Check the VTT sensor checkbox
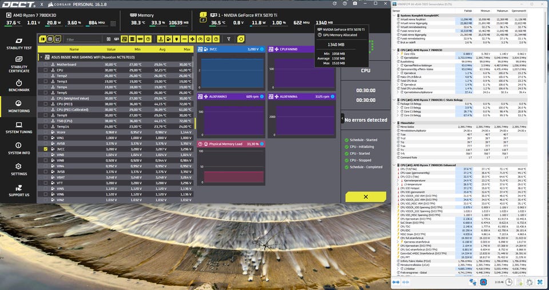This screenshot has width=549, height=290. [x=46, y=183]
